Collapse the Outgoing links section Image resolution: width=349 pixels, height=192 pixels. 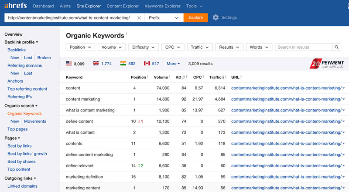point(20,178)
